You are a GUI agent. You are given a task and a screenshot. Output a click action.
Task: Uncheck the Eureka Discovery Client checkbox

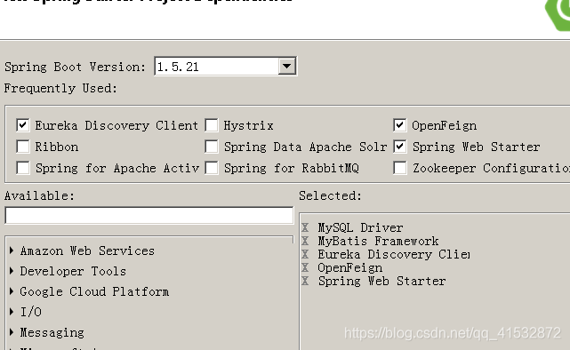[23, 125]
